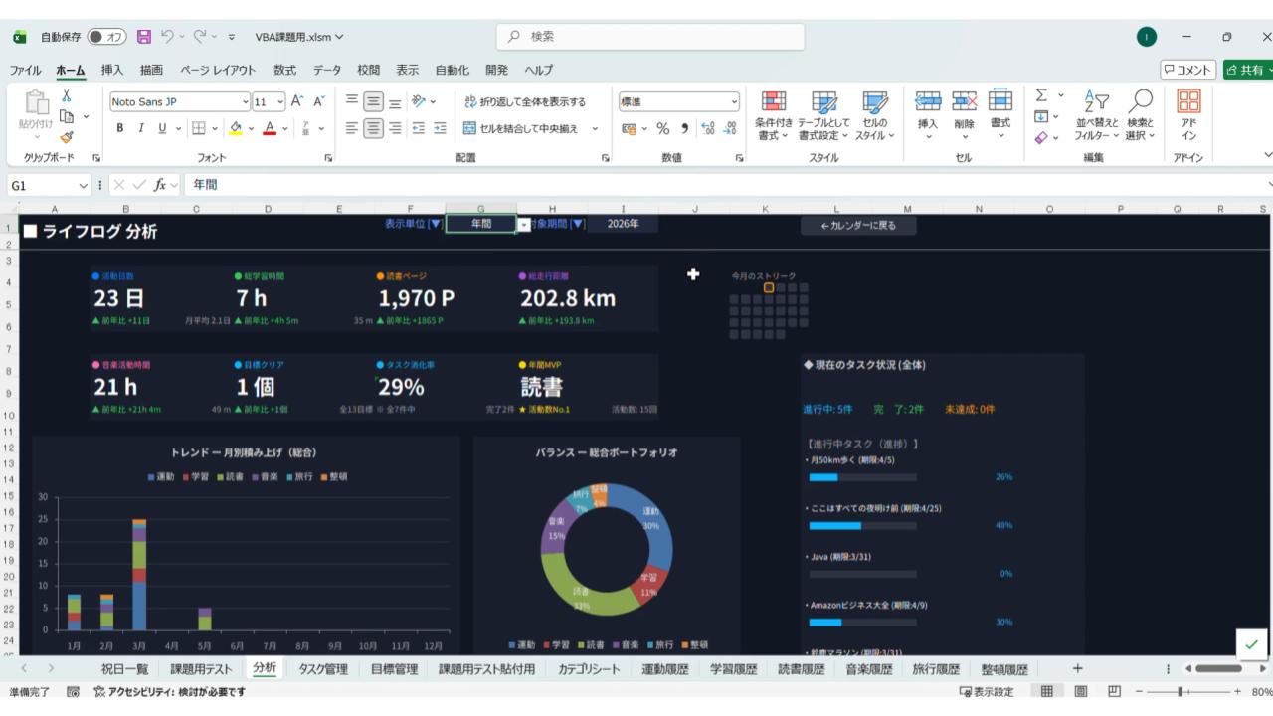Screen dimensions: 1273x716
Task: Switch to タスク管理 sheet tab
Action: [324, 669]
